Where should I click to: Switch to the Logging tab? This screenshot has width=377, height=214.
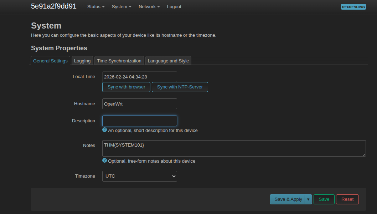(x=82, y=61)
